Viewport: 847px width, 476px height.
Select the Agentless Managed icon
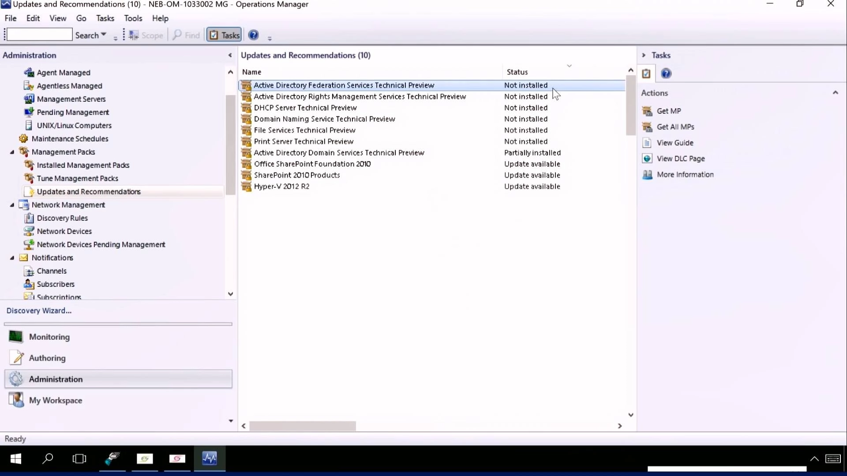click(29, 86)
